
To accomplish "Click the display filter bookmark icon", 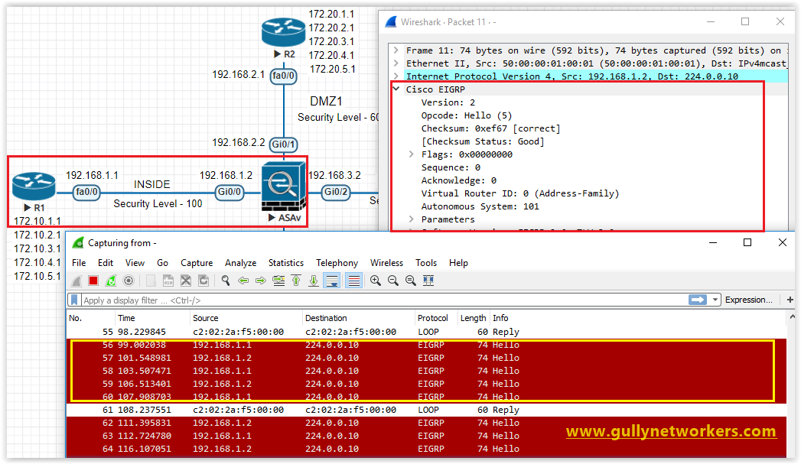I will click(x=74, y=300).
